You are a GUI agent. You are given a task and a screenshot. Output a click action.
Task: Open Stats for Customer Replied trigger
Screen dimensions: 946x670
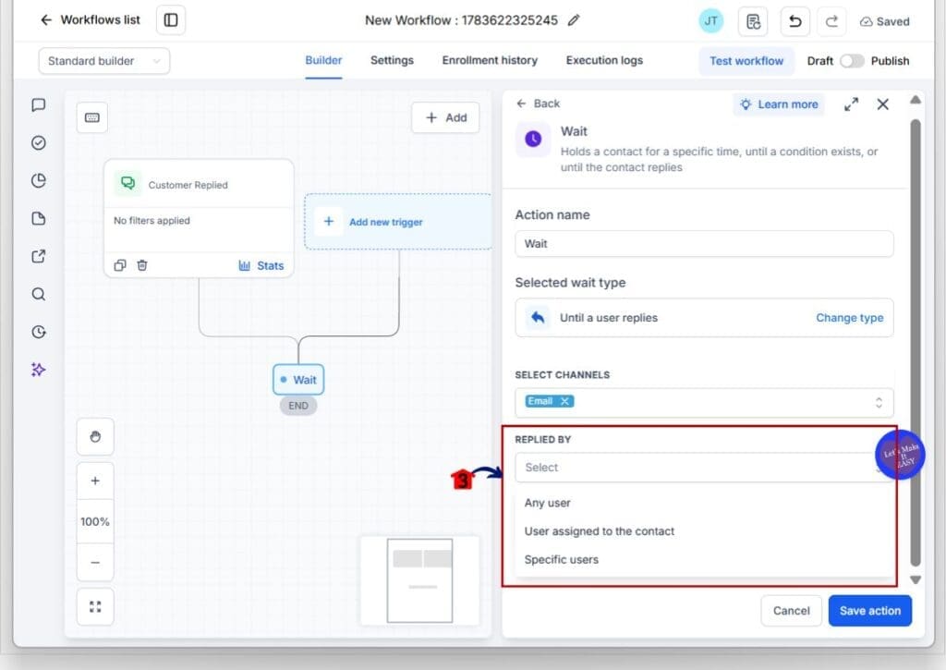[x=261, y=265]
